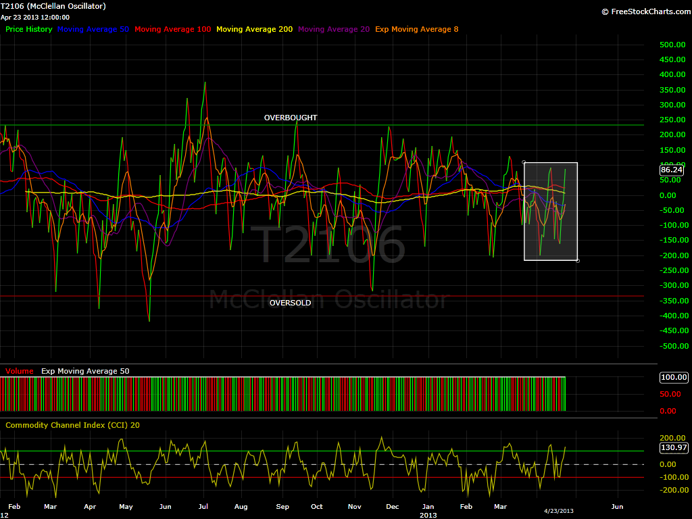692x519 pixels.
Task: Click the Price History legend label
Action: (28, 30)
